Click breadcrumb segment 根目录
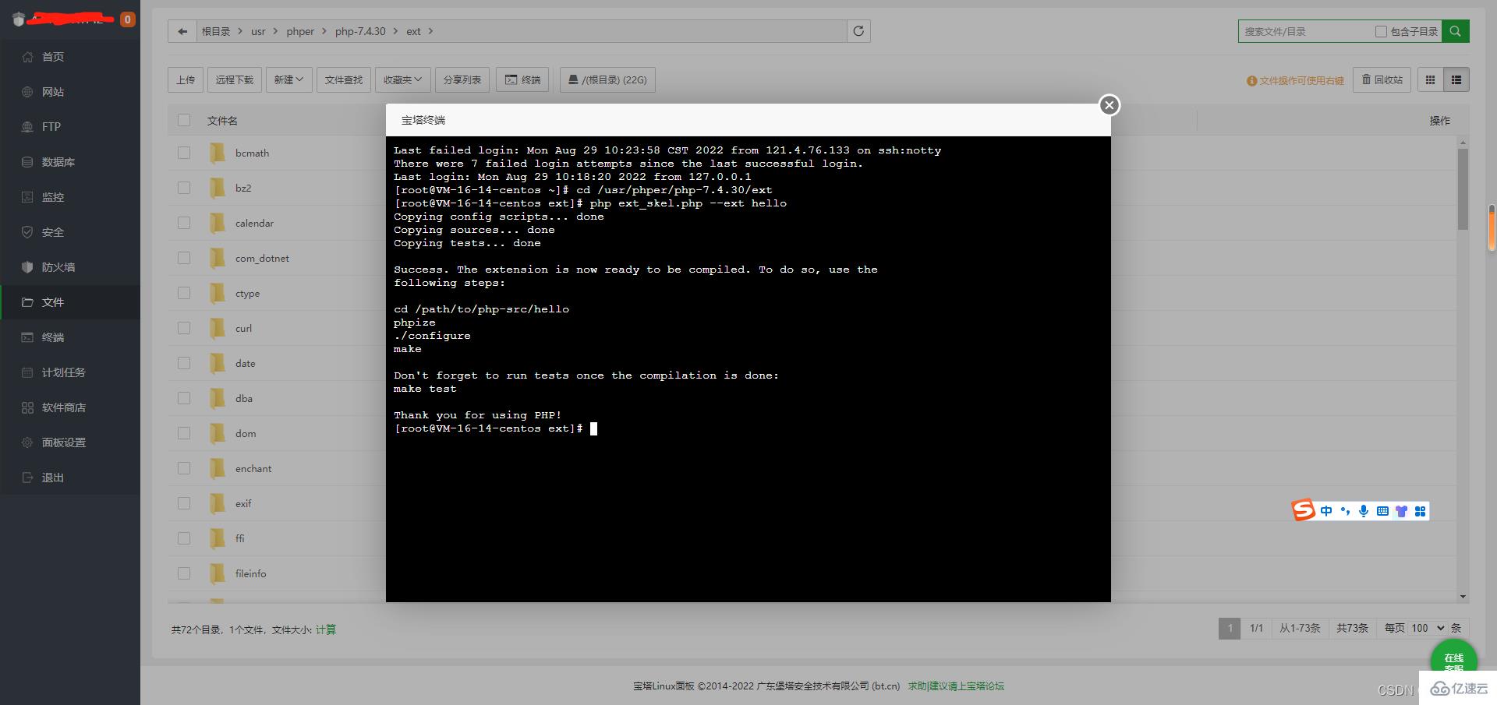 point(216,31)
